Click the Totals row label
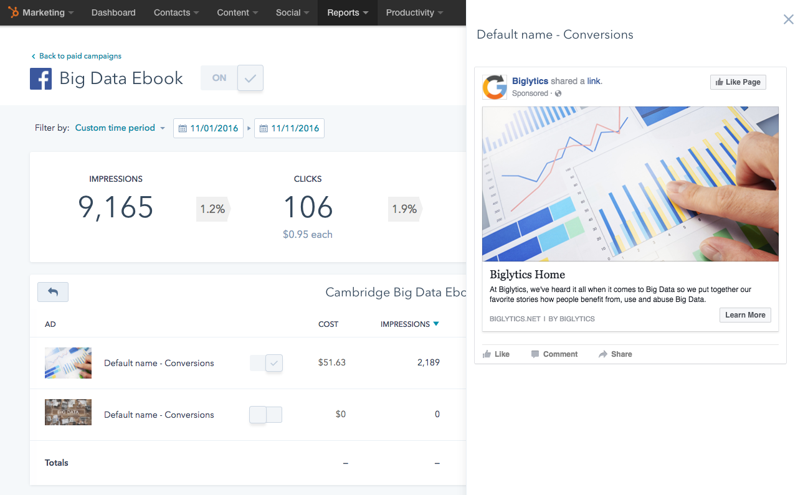808x495 pixels. click(57, 463)
